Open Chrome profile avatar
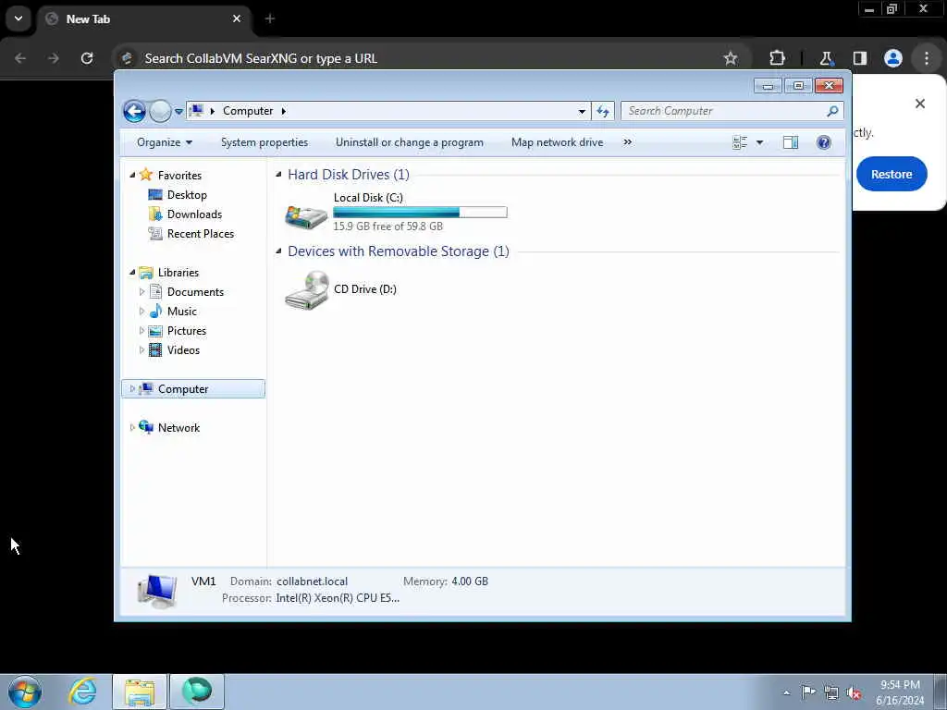This screenshot has height=710, width=947. pyautogui.click(x=893, y=58)
